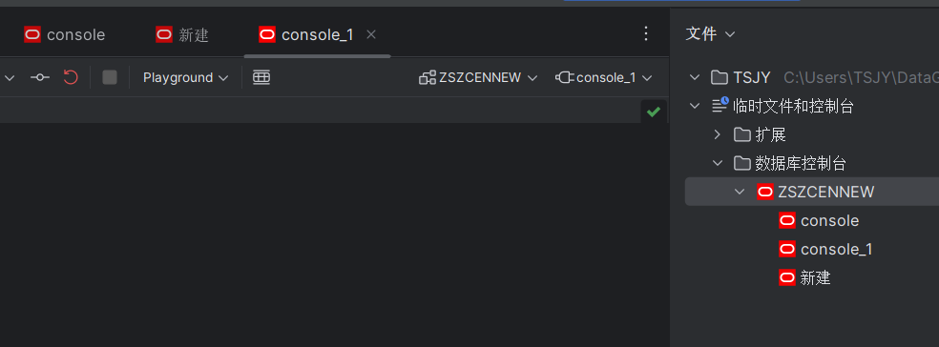Open the console_1 session dropdown
Image resolution: width=939 pixels, height=347 pixels.
pos(604,78)
